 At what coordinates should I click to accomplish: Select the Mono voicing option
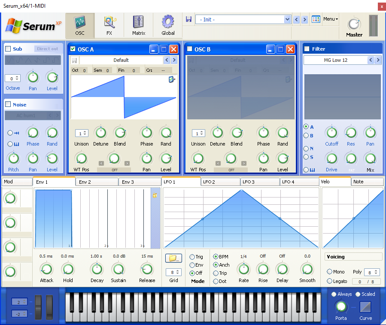(x=329, y=272)
